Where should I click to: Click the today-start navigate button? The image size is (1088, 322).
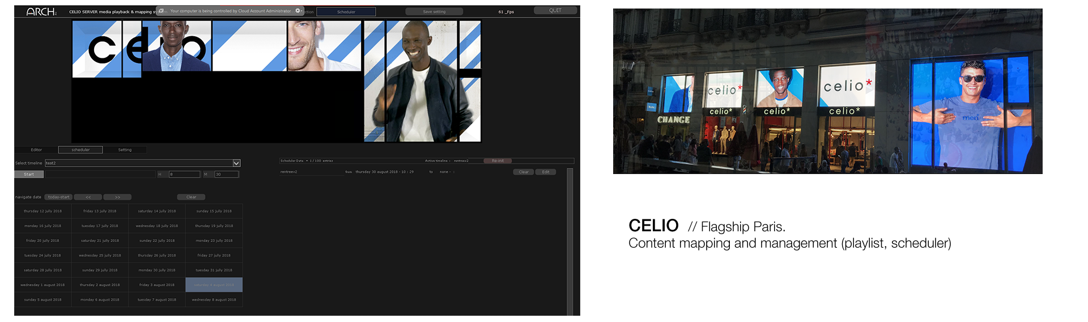pos(58,197)
